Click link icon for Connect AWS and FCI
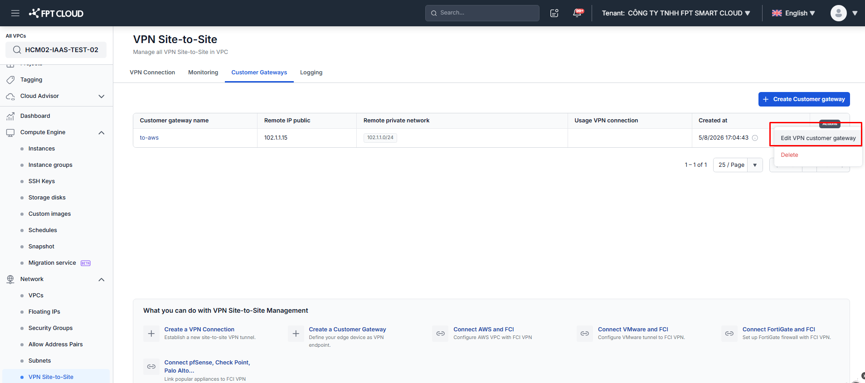The height and width of the screenshot is (383, 865). click(440, 334)
